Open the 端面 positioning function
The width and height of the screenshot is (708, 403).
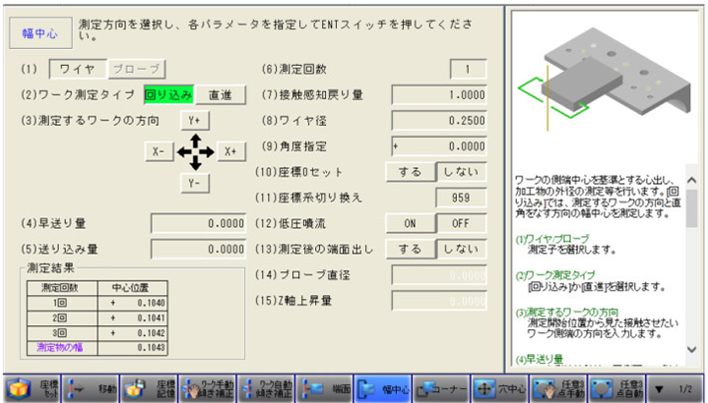pyautogui.click(x=324, y=388)
